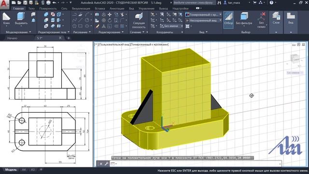Click the Пользовательский вид viewport label
Viewport: 309px width, 174px height.
point(114,44)
